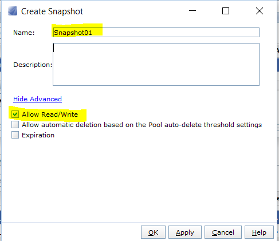Select the Snapshot01 text in Name field
The height and width of the screenshot is (241, 279).
tap(73, 33)
